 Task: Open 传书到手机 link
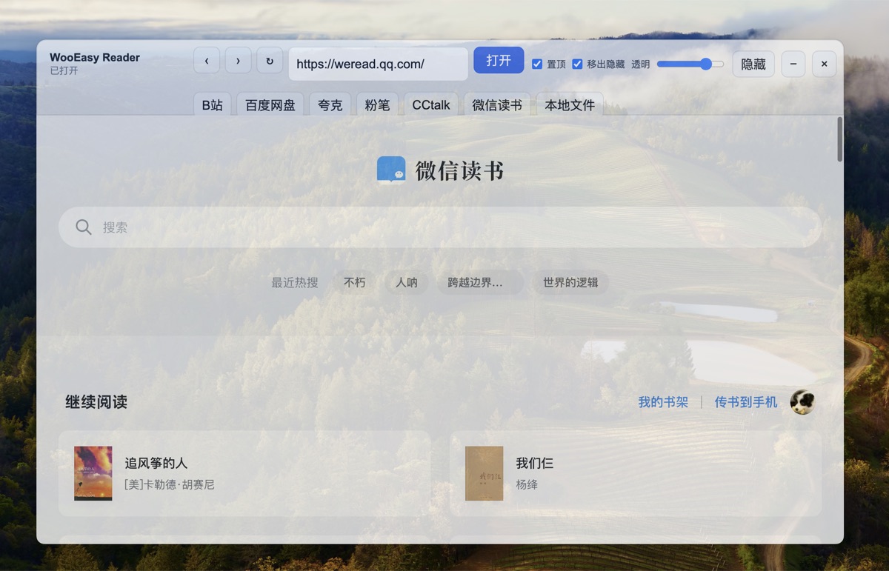coord(746,402)
